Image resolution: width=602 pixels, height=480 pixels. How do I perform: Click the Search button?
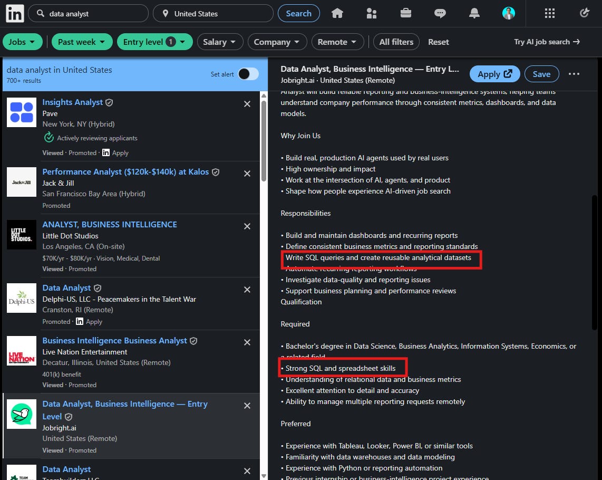tap(299, 14)
